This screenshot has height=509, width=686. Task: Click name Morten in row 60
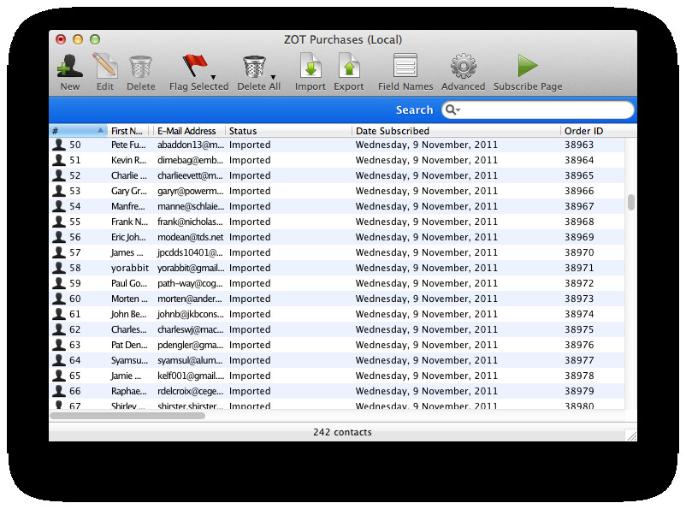click(129, 299)
